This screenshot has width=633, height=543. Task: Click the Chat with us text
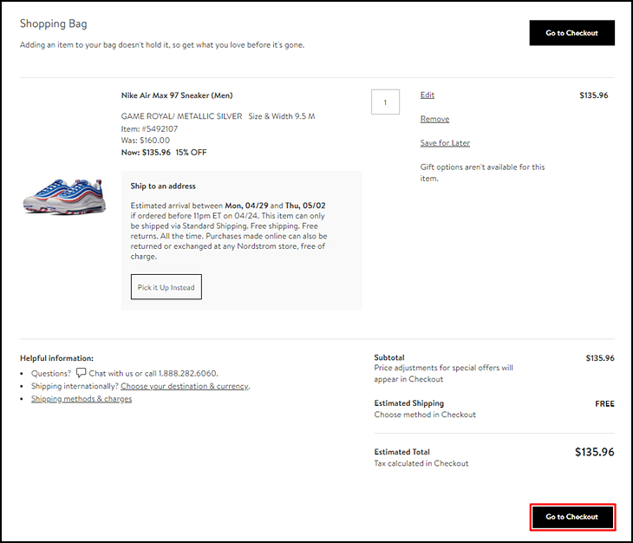pyautogui.click(x=111, y=374)
